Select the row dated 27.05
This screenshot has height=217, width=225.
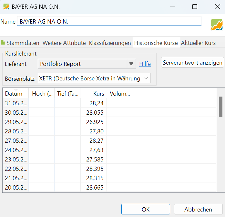click(x=110, y=140)
